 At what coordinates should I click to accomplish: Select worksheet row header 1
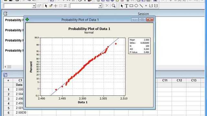point(8,90)
